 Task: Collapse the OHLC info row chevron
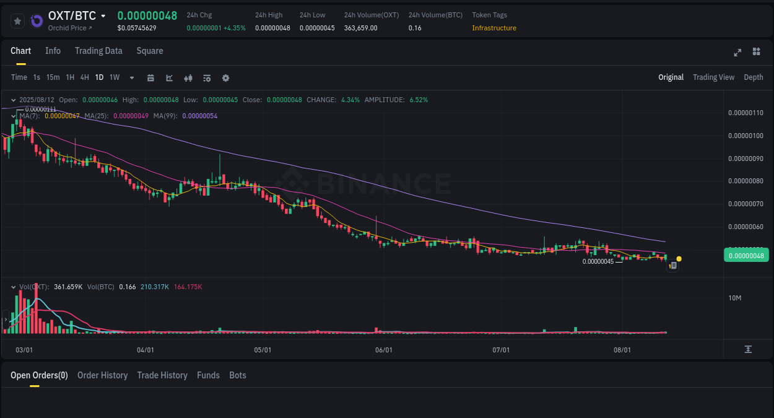click(13, 99)
